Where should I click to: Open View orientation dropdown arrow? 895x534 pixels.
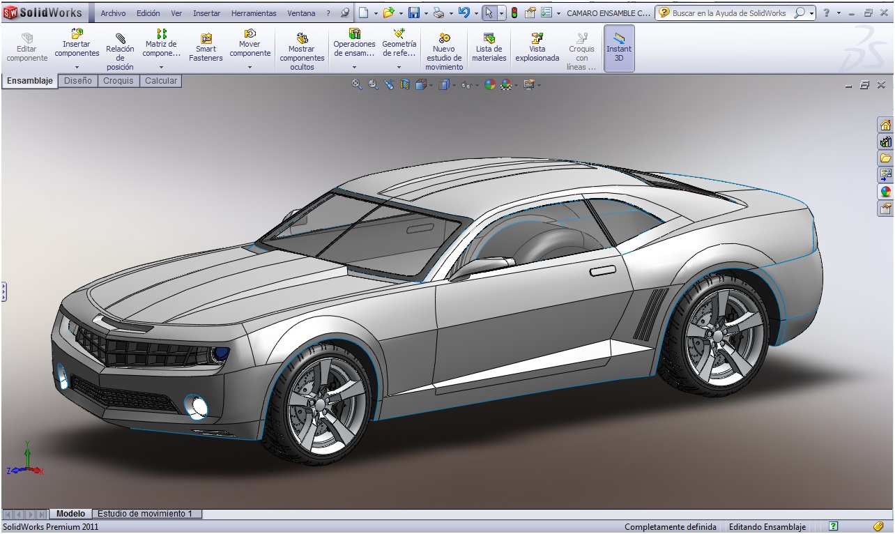(x=431, y=85)
